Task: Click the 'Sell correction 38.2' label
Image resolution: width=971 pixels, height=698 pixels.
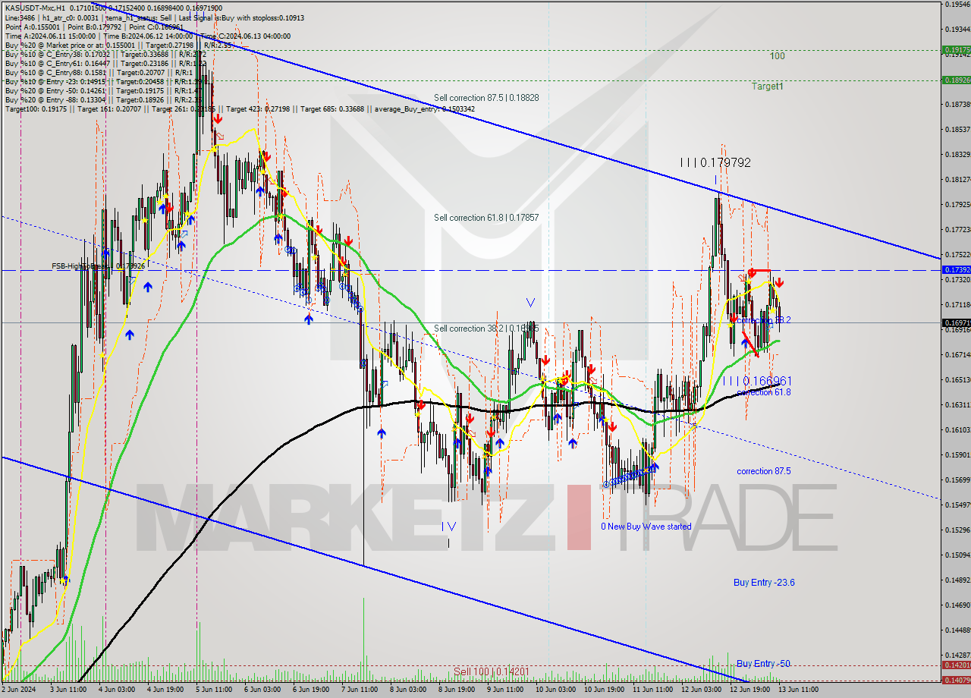Action: 486,329
